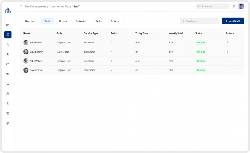Viewport: 250px width, 153px height.
Task: Focus the staff table search field
Action: point(200,21)
